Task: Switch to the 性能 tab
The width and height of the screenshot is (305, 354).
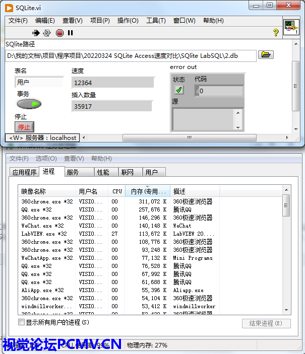Action: tap(103, 172)
